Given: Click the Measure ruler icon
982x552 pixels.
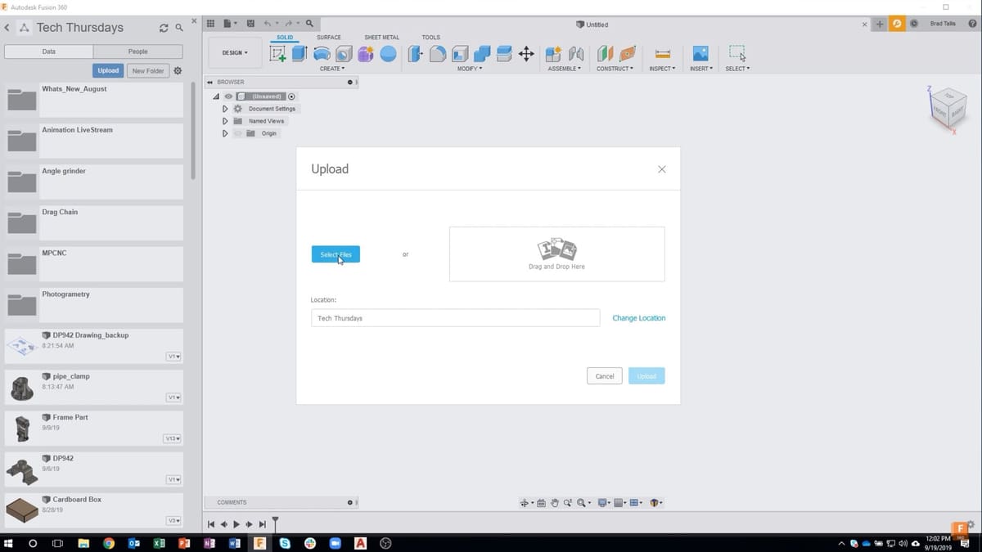Looking at the screenshot, I should (x=663, y=54).
